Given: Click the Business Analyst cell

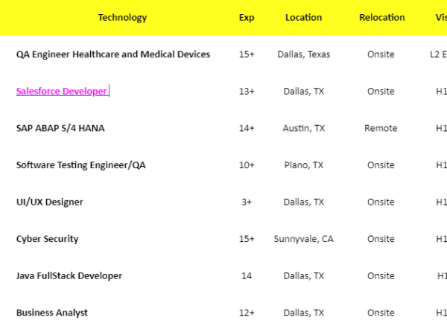Looking at the screenshot, I should pyautogui.click(x=52, y=313).
